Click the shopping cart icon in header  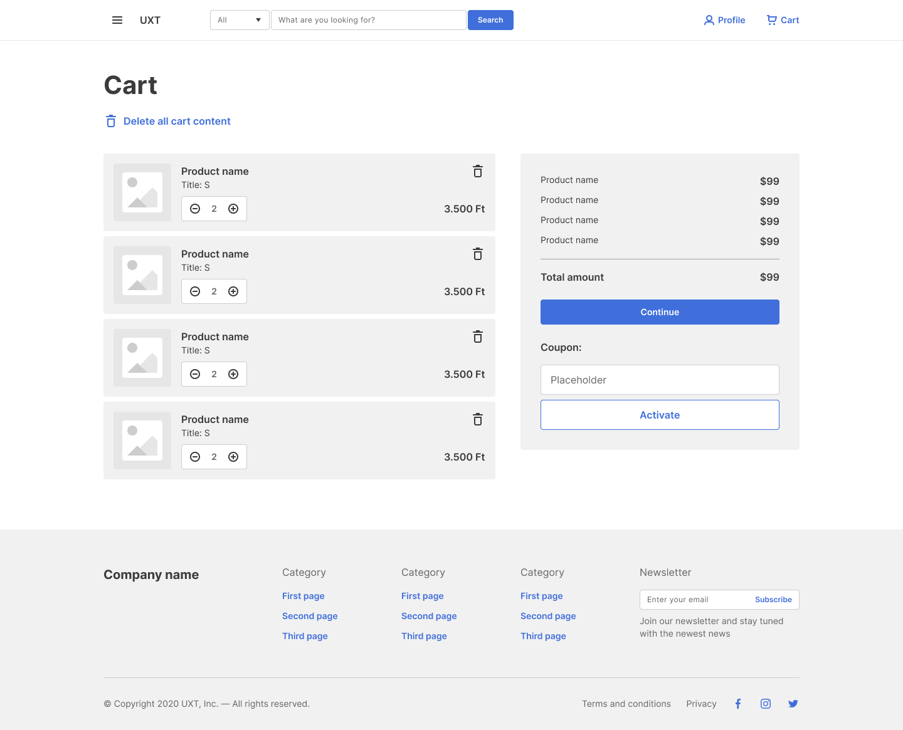[x=772, y=20]
